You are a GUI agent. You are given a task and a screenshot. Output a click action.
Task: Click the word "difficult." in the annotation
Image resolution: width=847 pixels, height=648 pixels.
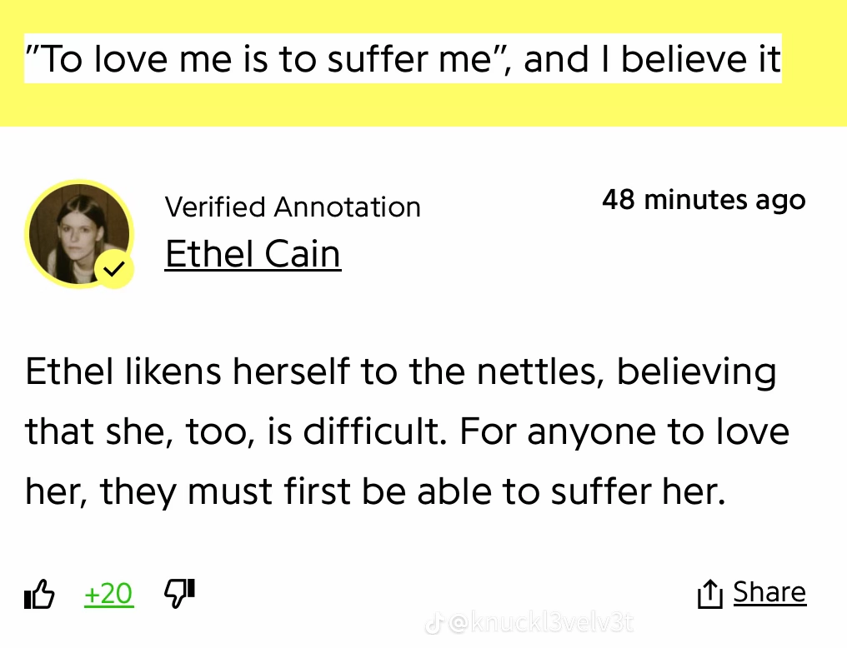point(375,431)
